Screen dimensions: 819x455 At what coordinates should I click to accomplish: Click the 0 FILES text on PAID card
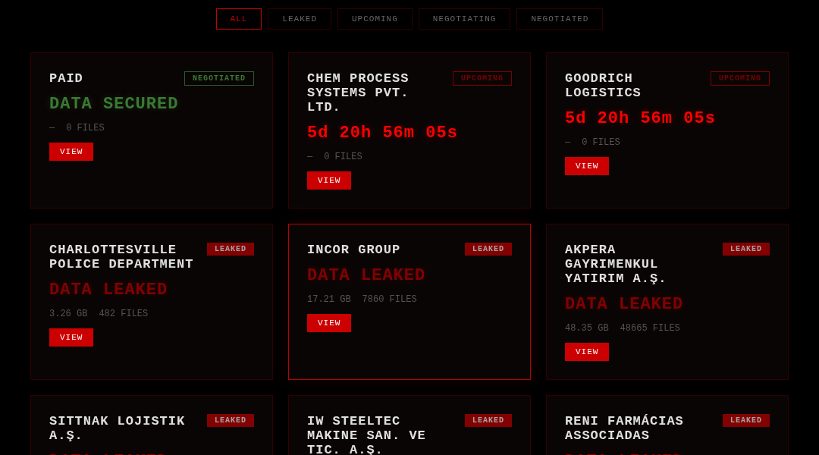point(85,127)
